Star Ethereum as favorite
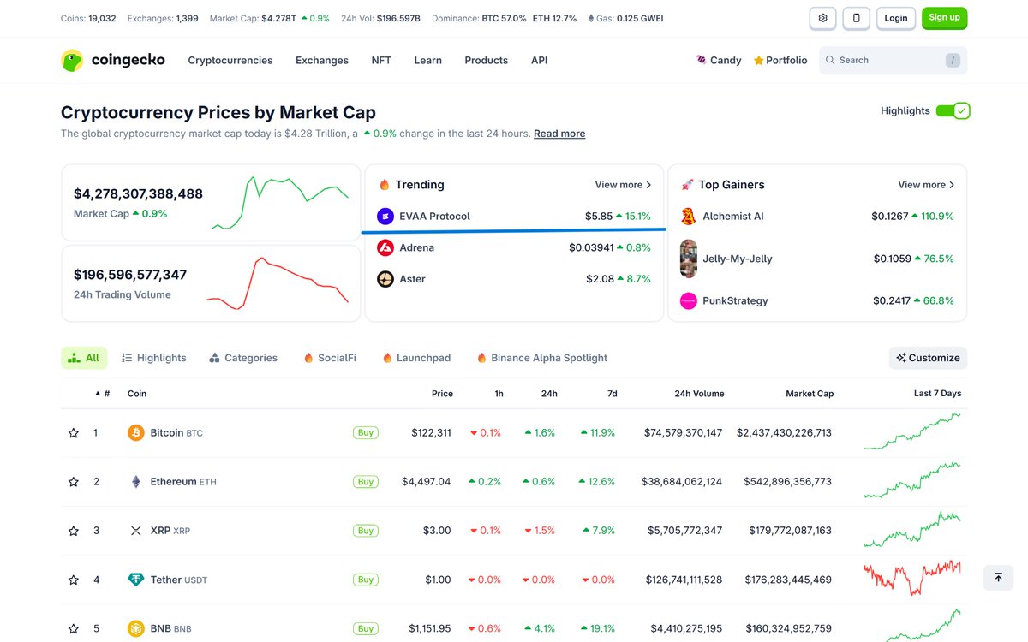Viewport: 1028px width, 642px height. click(74, 482)
